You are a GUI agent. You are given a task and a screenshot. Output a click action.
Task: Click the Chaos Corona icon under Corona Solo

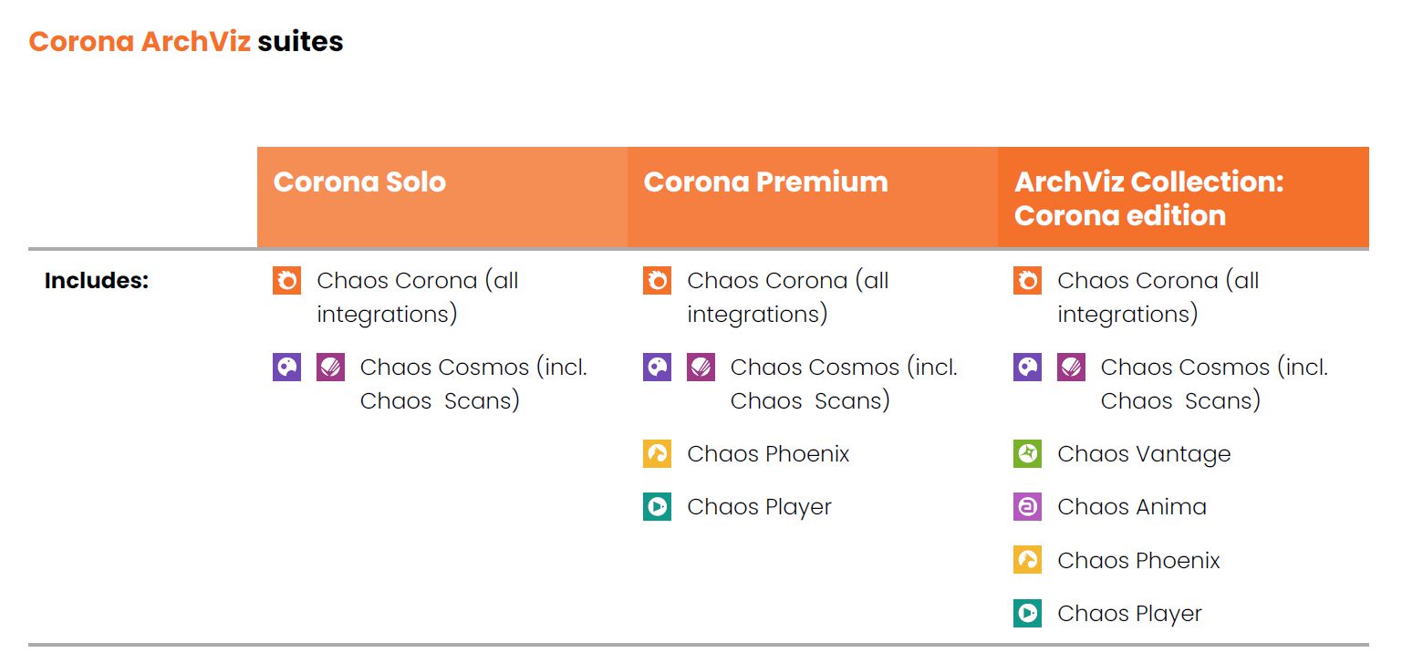click(x=286, y=280)
